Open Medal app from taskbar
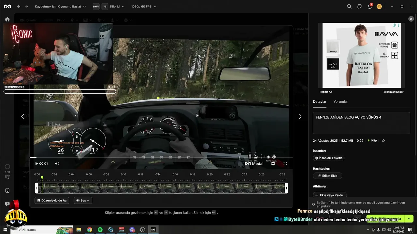Screen dimensions: 417x234 pyautogui.click(x=153, y=230)
